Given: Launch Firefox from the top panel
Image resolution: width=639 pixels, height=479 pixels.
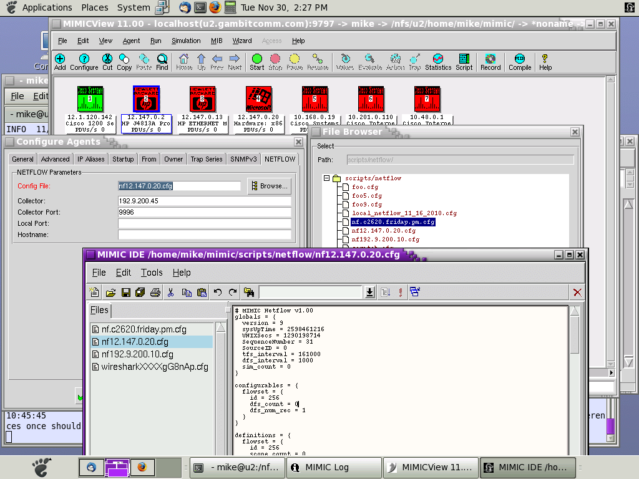Looking at the screenshot, I should pos(215,7).
